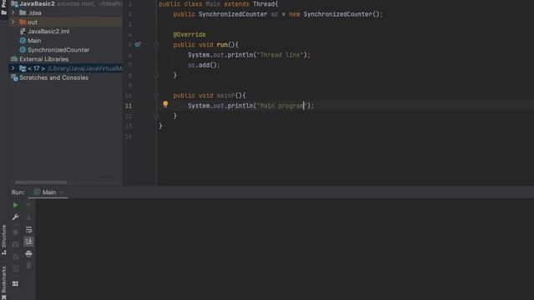Expand the .idea folder
534x300 pixels.
(13, 12)
